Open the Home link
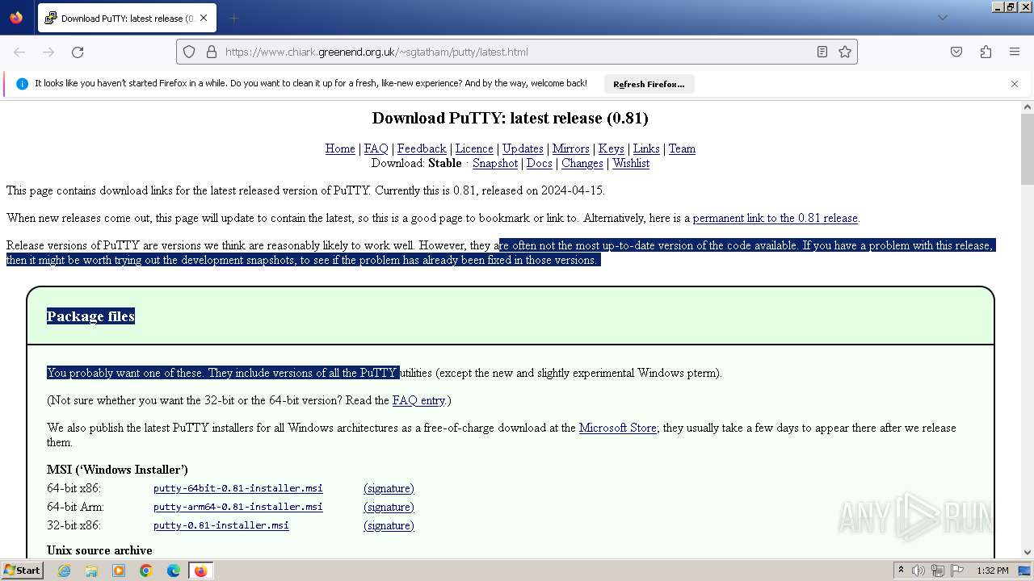Image resolution: width=1034 pixels, height=581 pixels. tap(340, 148)
